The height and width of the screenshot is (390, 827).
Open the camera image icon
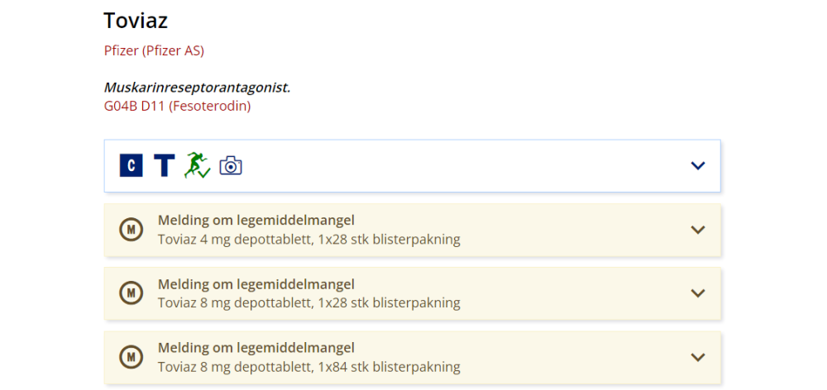[x=231, y=165]
